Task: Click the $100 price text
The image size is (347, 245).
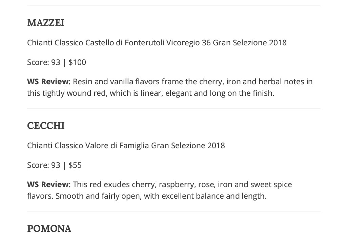Action: 77,62
